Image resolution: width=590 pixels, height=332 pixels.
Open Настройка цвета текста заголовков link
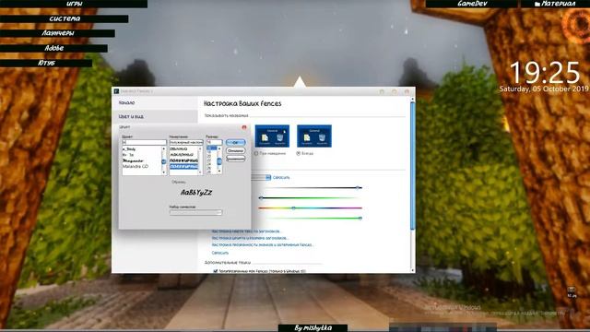pos(246,231)
